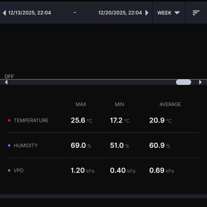Image resolution: width=207 pixels, height=207 pixels.
Task: Click the WEEK dropdown arrow
Action: [177, 13]
